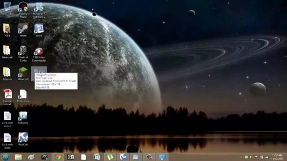Open the Windows Start orb
The image size is (287, 161).
5,157
